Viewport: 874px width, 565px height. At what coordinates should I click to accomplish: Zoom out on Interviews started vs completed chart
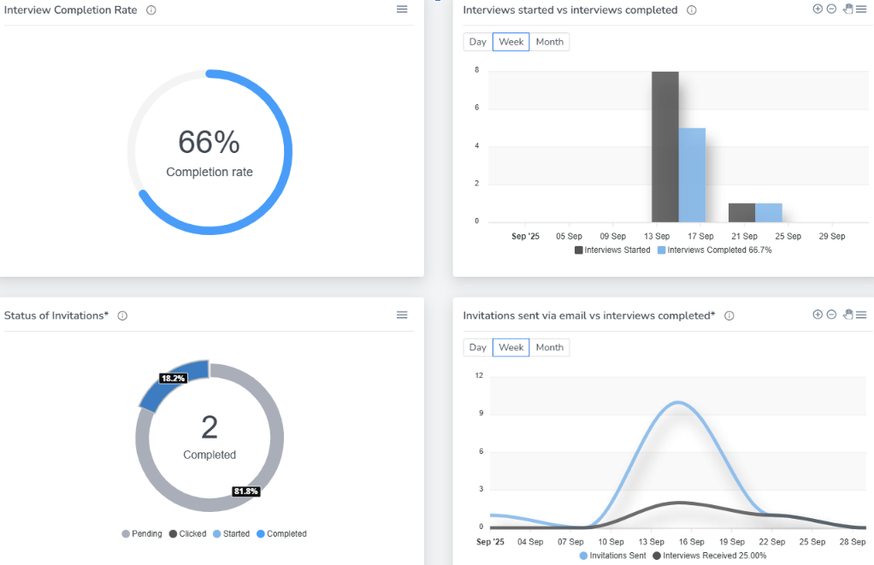831,9
